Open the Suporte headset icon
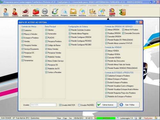The height and width of the screenshot is (120, 160). pos(112,12)
